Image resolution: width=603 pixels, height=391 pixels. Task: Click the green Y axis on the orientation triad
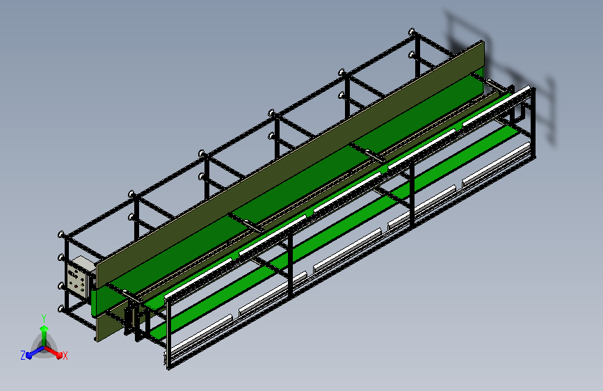[45, 335]
